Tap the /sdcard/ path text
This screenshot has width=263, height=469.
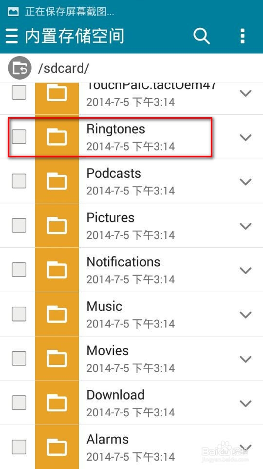(x=63, y=68)
